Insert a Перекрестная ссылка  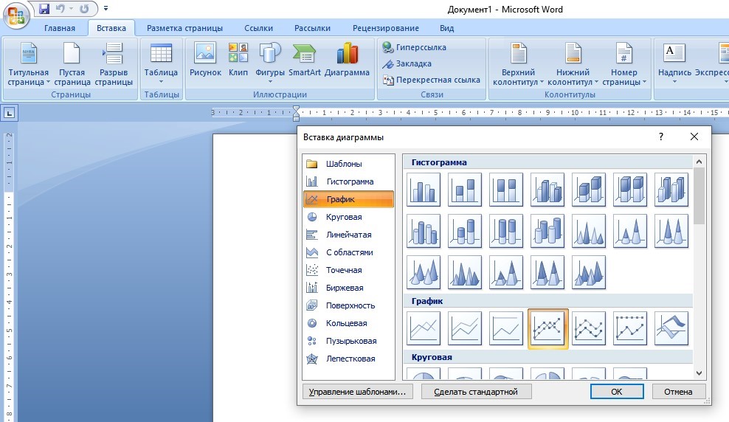click(x=431, y=80)
